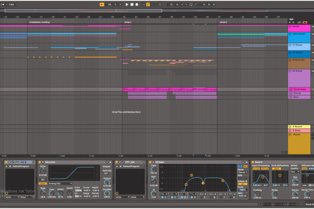
Task: Click the arrangement overview bar
Action: pyautogui.click(x=157, y=10)
